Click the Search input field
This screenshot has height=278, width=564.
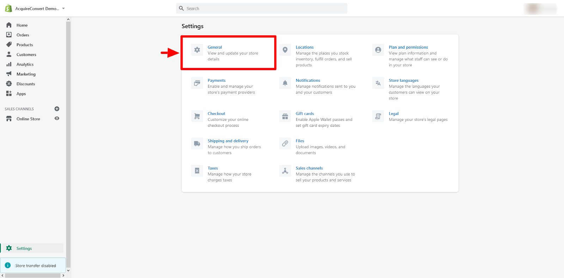point(262,8)
